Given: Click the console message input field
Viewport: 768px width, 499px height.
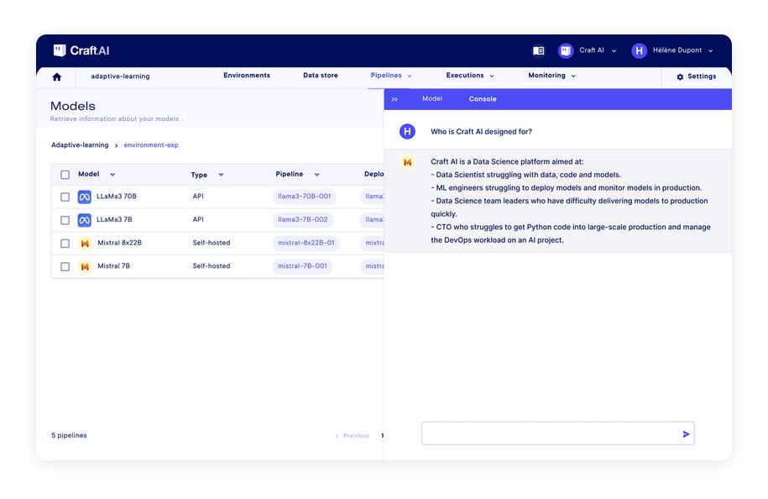Looking at the screenshot, I should pyautogui.click(x=550, y=433).
